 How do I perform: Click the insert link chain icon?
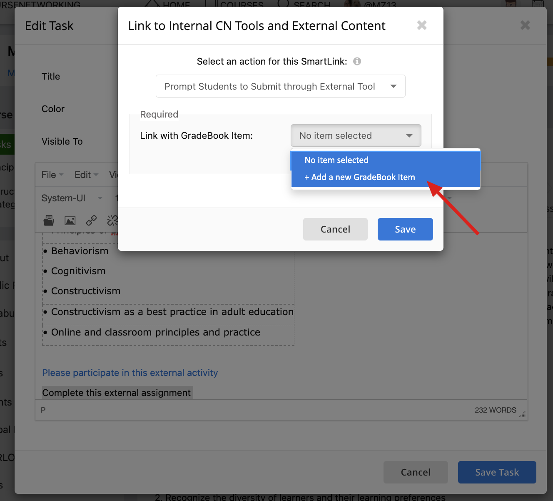point(91,220)
